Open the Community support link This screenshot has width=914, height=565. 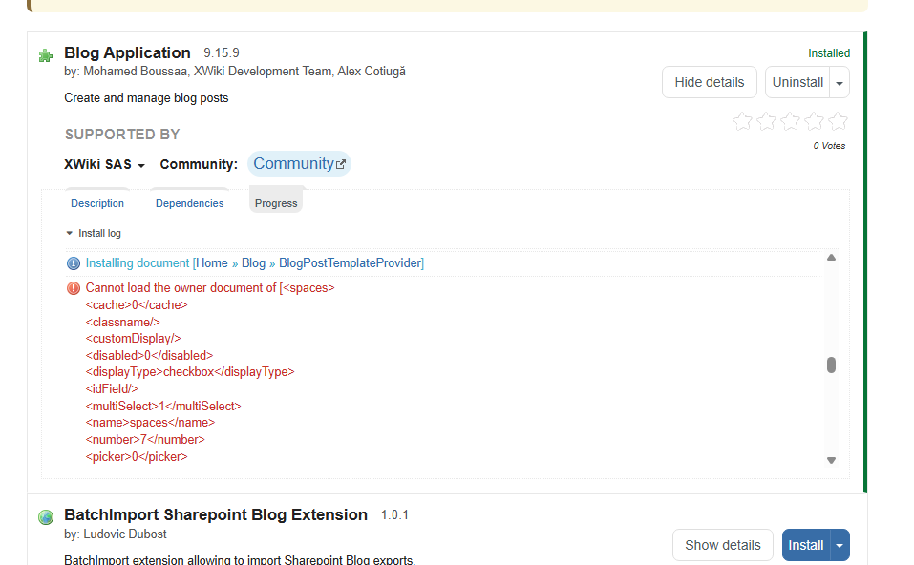(x=298, y=164)
